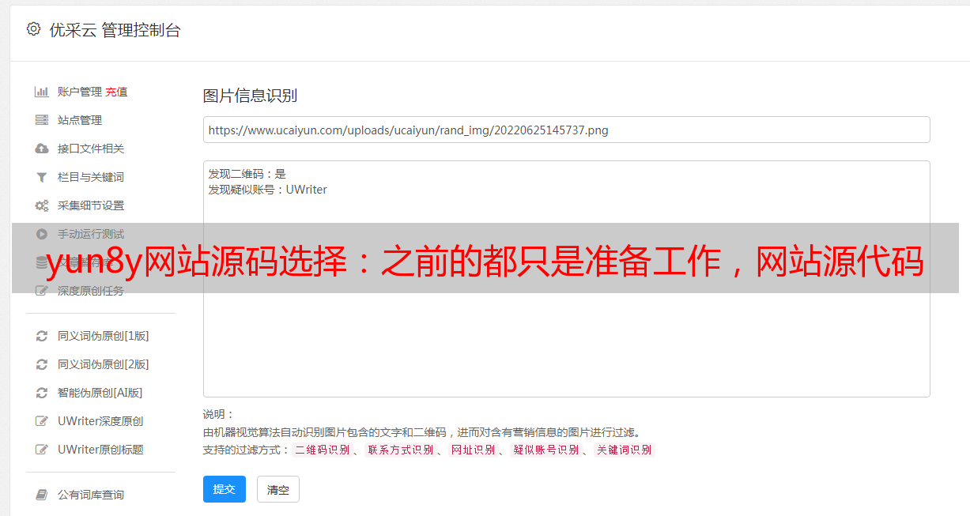970x516 pixels.
Task: Open UWriter深度原创 menu item
Action: coord(100,421)
